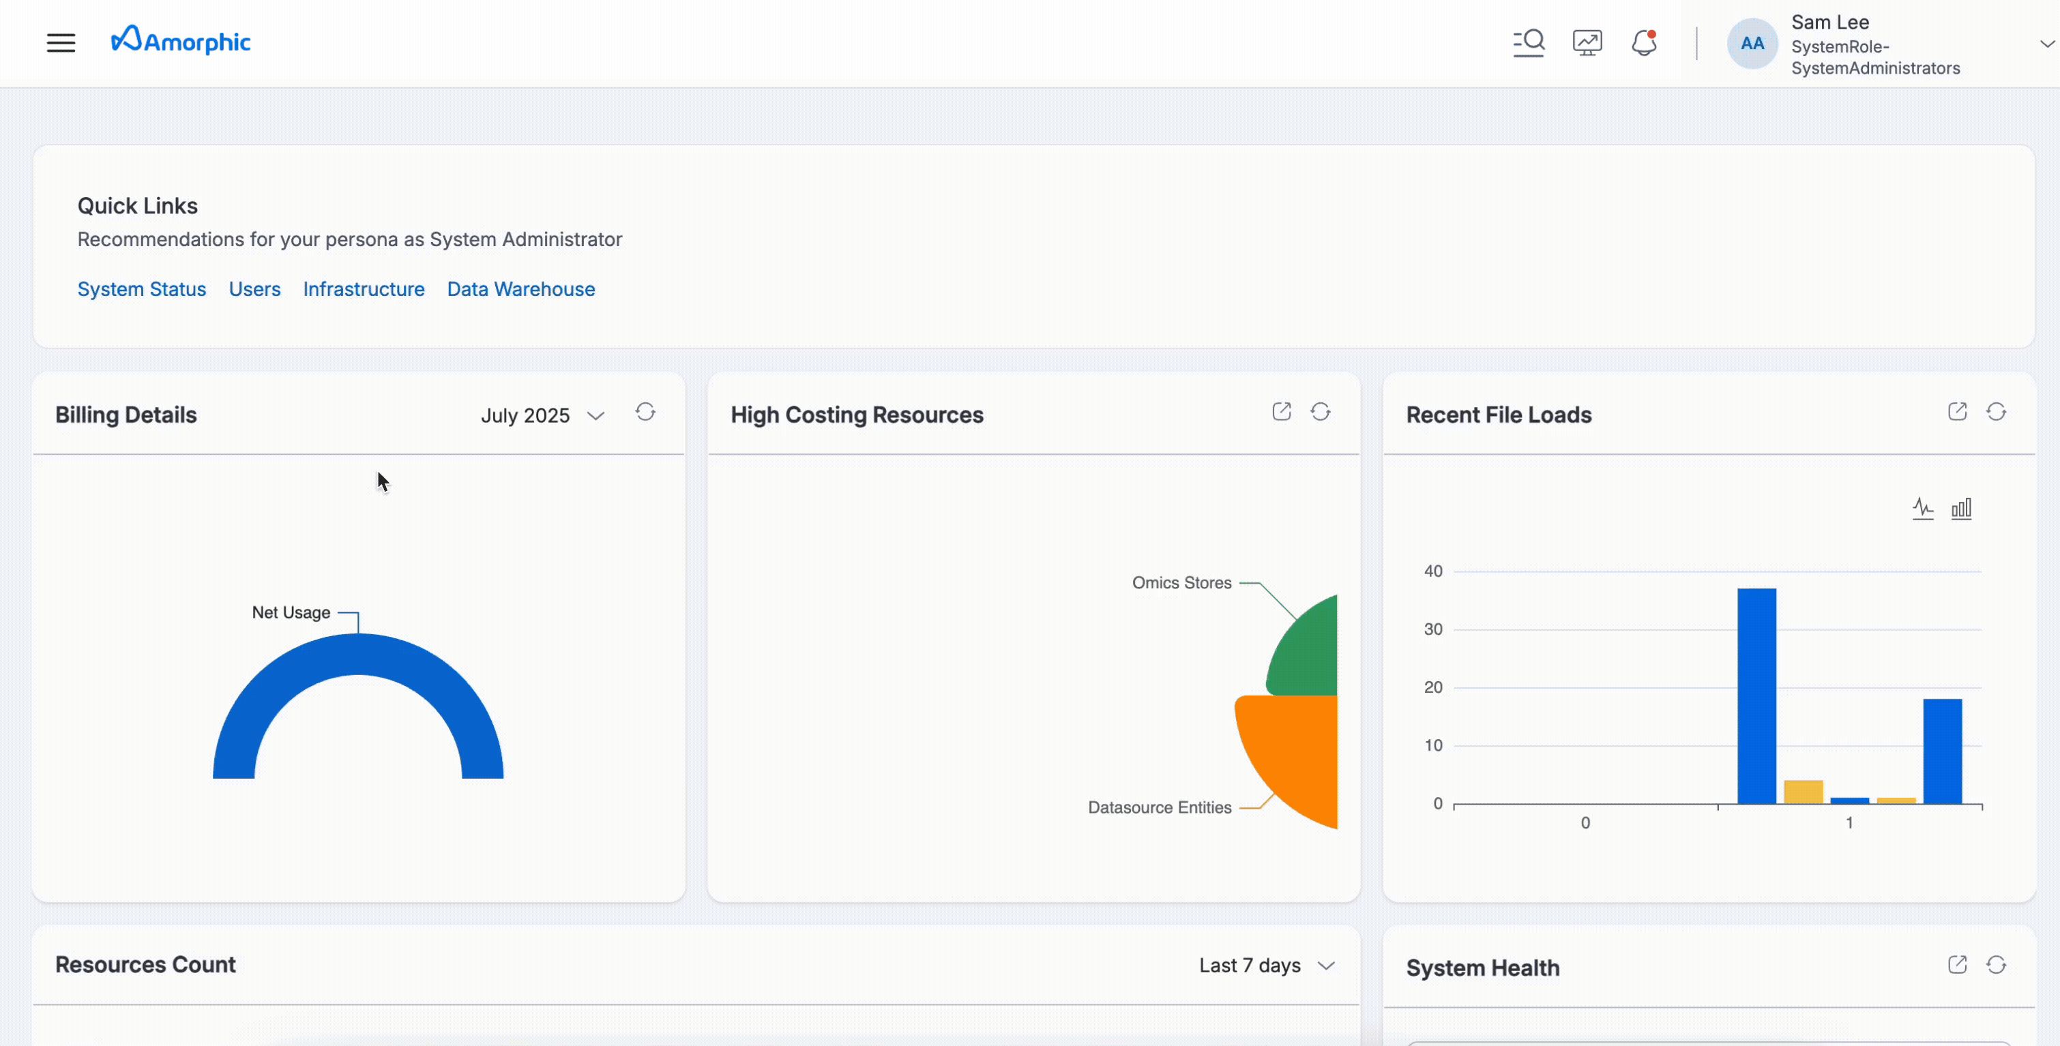
Task: Refresh the Billing Details widget
Action: (645, 413)
